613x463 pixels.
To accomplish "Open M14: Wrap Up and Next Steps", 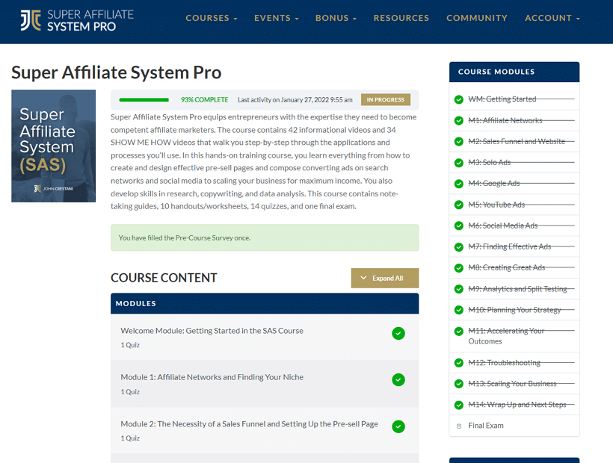I will [517, 405].
